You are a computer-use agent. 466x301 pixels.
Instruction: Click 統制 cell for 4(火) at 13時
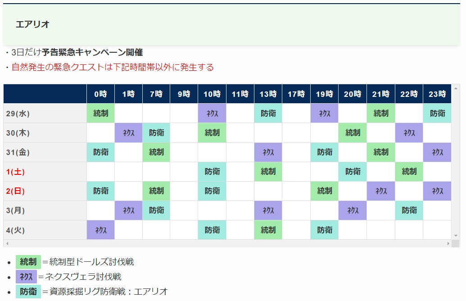pyautogui.click(x=268, y=230)
